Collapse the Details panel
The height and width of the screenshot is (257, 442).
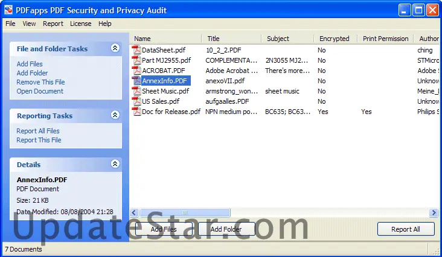coord(115,164)
